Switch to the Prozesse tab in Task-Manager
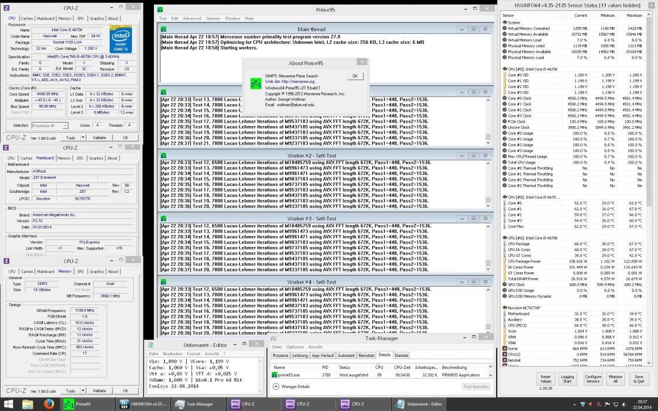The image size is (658, 411). click(x=281, y=356)
